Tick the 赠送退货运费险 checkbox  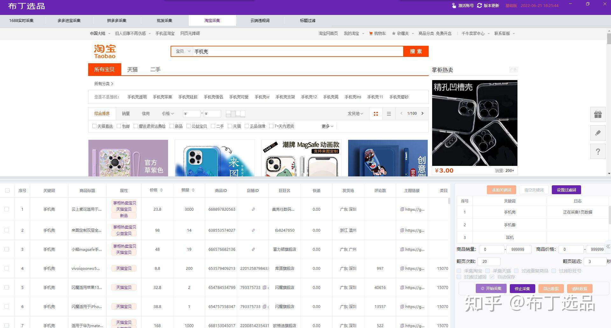pos(136,126)
